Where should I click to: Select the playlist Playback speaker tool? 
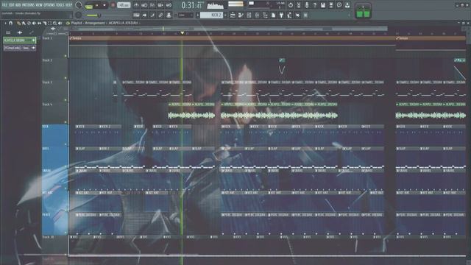(60, 23)
